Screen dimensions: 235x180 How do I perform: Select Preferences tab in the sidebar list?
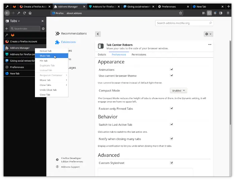(x=19, y=67)
